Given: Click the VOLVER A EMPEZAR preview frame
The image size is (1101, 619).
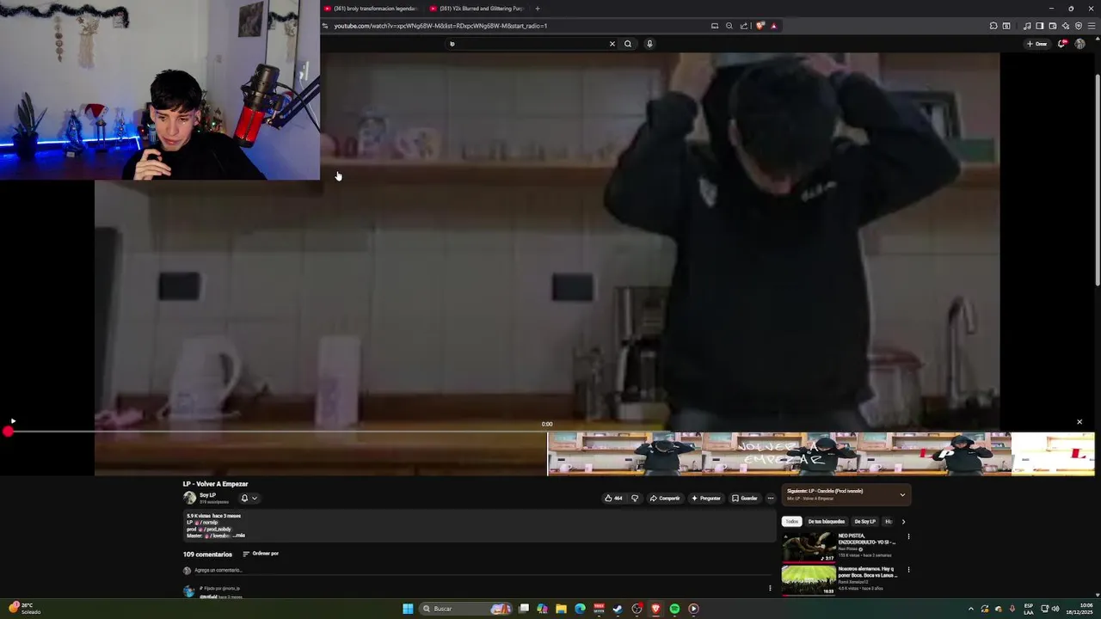Looking at the screenshot, I should tap(778, 454).
